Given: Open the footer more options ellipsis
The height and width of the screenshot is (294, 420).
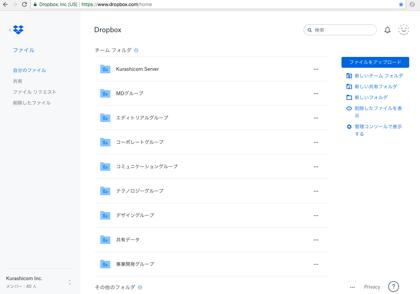Looking at the screenshot, I should pos(352,287).
